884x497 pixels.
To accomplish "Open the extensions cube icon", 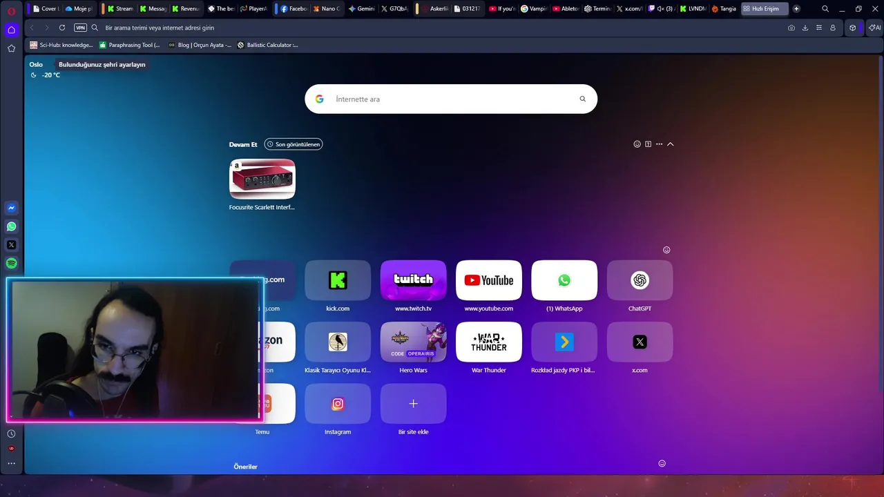I will pyautogui.click(x=853, y=28).
